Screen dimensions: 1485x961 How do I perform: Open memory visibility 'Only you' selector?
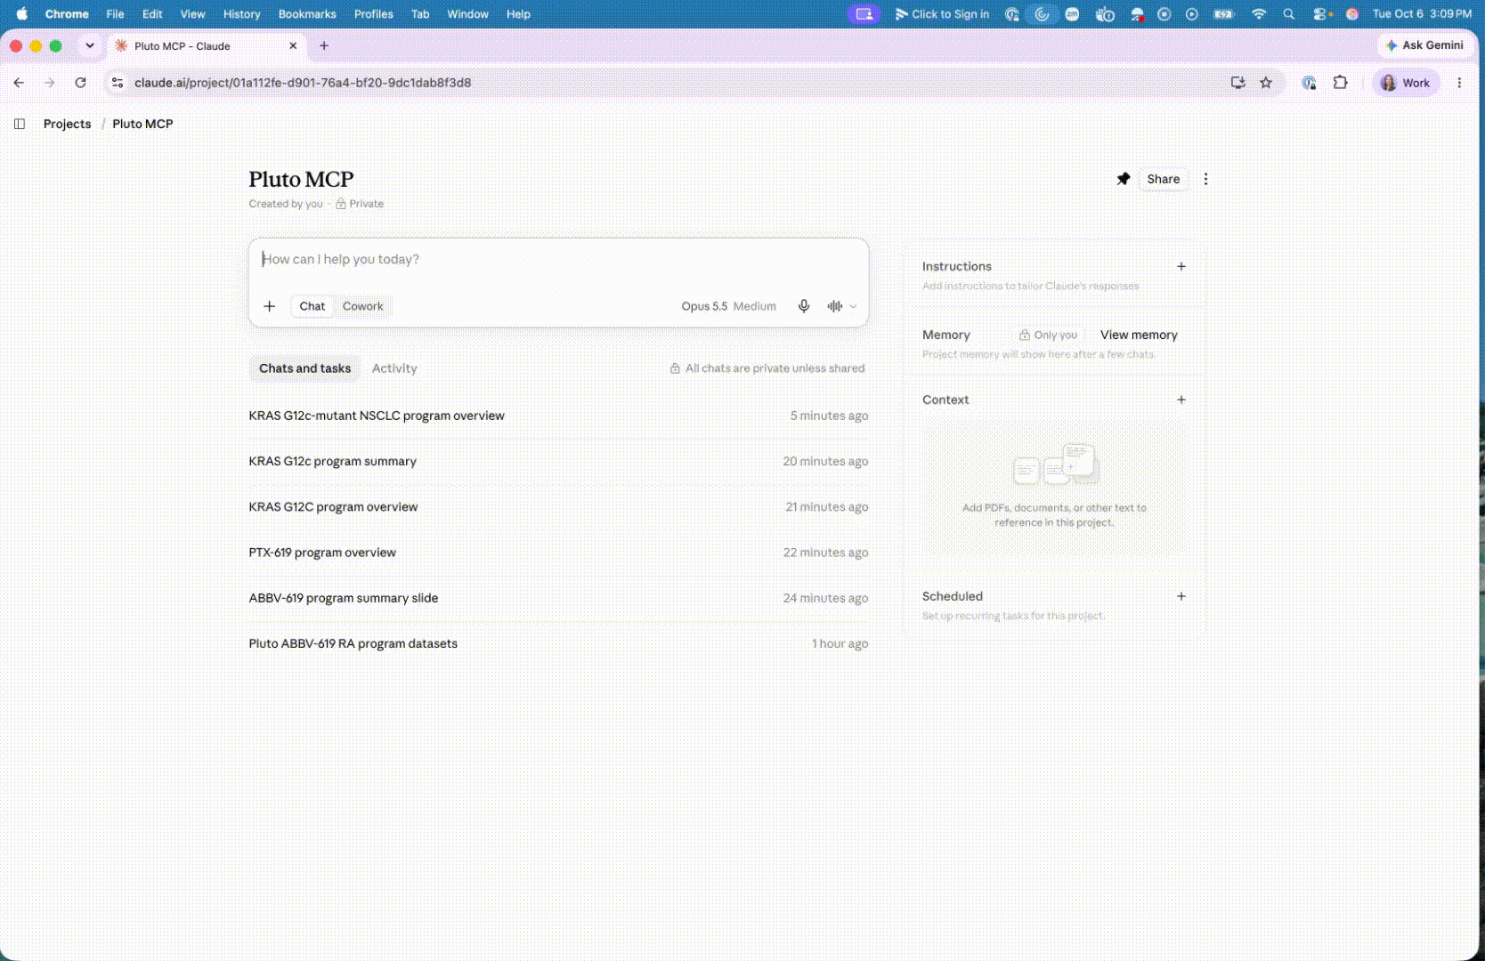coord(1049,335)
